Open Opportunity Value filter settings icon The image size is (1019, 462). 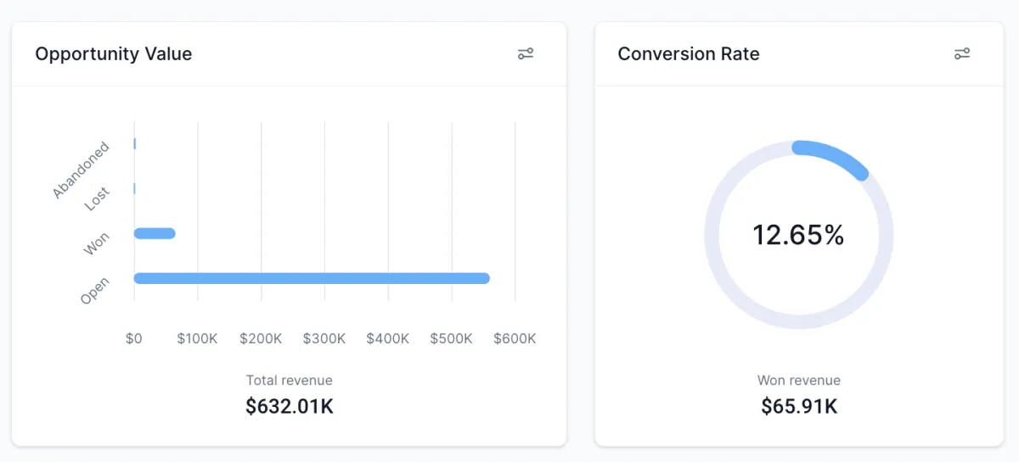pos(526,53)
